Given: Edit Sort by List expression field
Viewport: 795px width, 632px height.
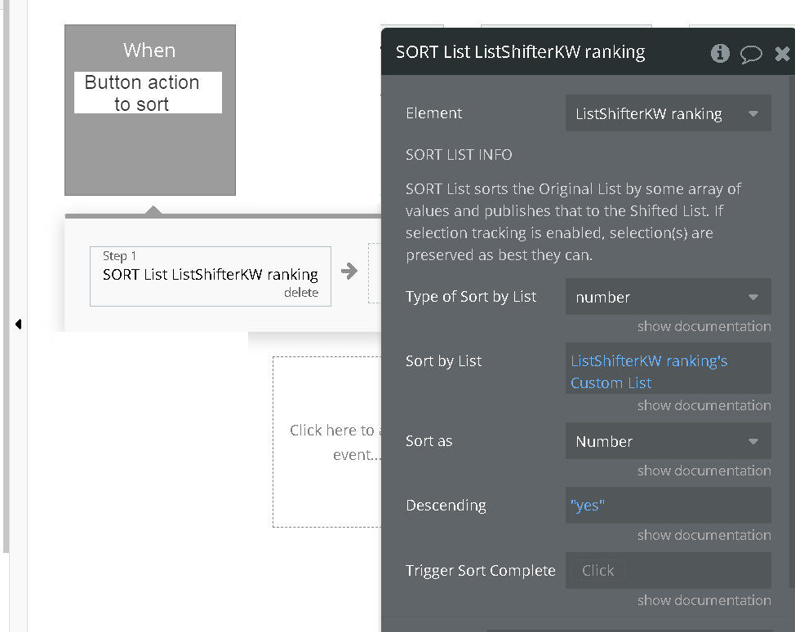Looking at the screenshot, I should [x=668, y=369].
